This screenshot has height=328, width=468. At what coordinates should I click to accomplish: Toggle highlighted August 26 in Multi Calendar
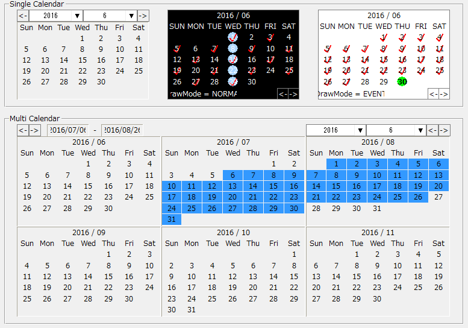pyautogui.click(x=418, y=197)
